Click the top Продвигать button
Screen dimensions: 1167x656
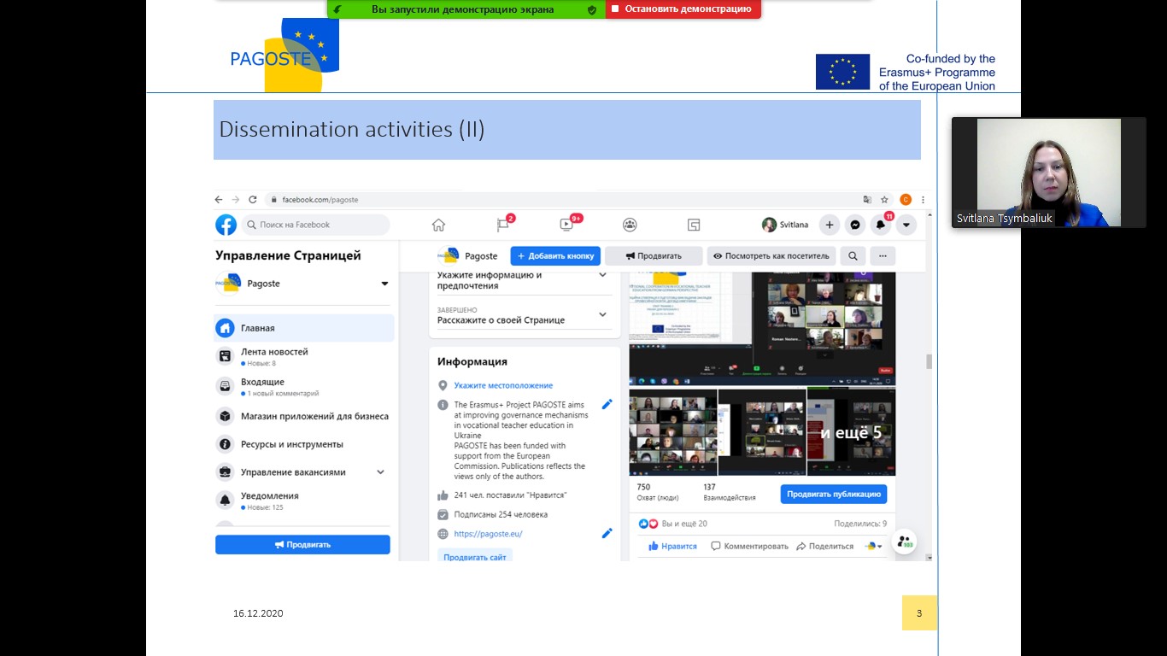tap(654, 255)
